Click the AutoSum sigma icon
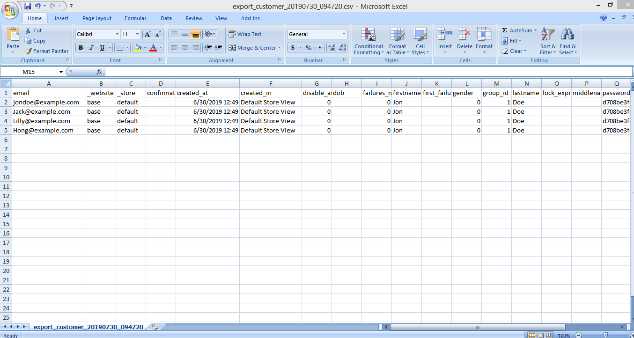The height and width of the screenshot is (338, 634). click(504, 30)
